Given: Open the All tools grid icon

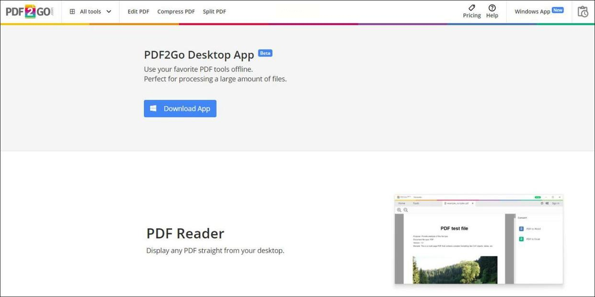Looking at the screenshot, I should click(72, 11).
